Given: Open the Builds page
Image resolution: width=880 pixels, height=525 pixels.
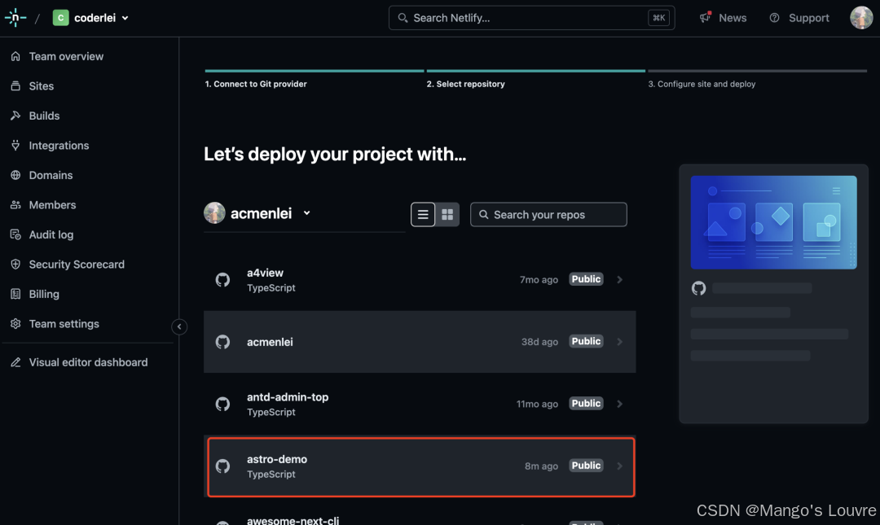Looking at the screenshot, I should pos(44,116).
